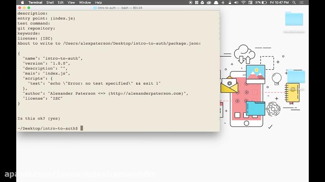325x182 pixels.
Task: Click the '"license": "ISC"' JSON line
Action: tap(43, 99)
